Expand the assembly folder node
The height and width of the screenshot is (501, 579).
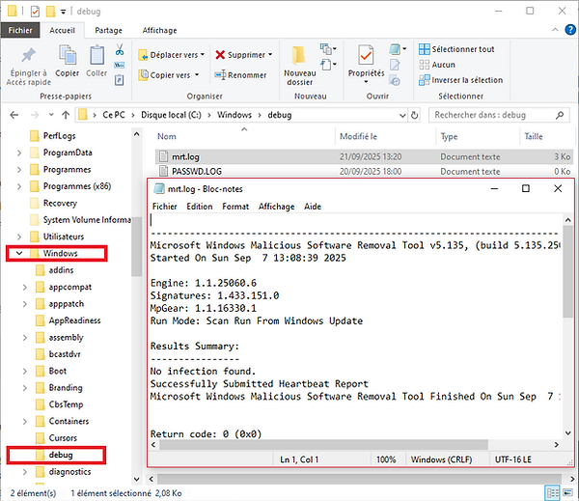pyautogui.click(x=25, y=337)
